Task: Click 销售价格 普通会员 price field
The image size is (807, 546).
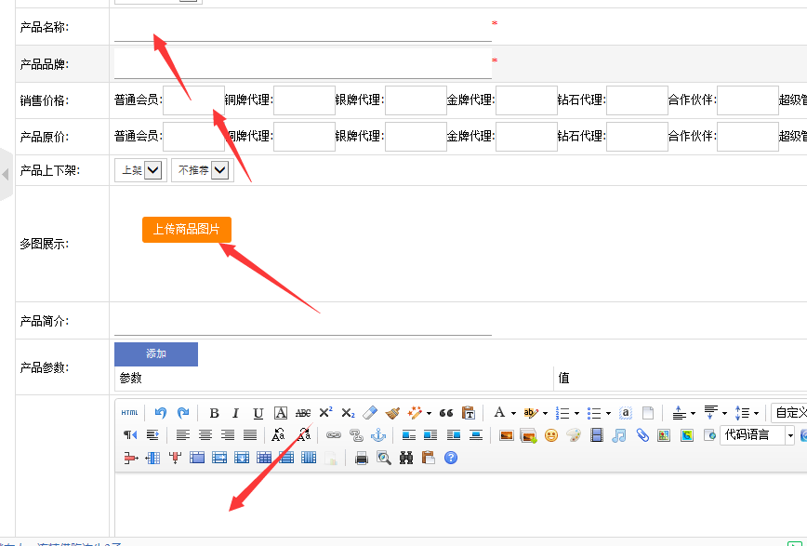Action: tap(193, 100)
